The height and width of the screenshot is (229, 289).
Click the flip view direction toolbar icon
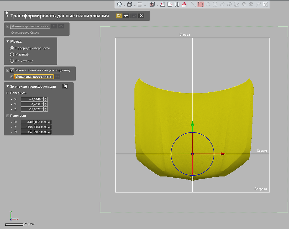point(177,4)
